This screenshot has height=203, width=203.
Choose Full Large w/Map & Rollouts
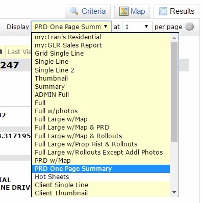coord(100,136)
